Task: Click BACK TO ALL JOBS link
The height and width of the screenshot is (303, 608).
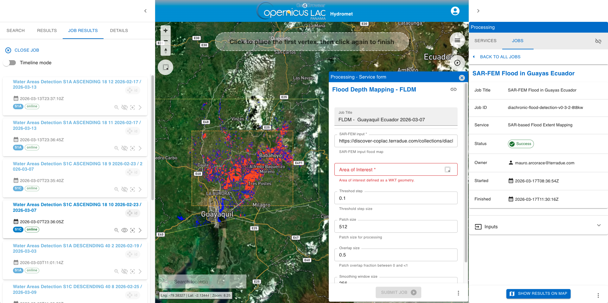Action: [x=500, y=57]
